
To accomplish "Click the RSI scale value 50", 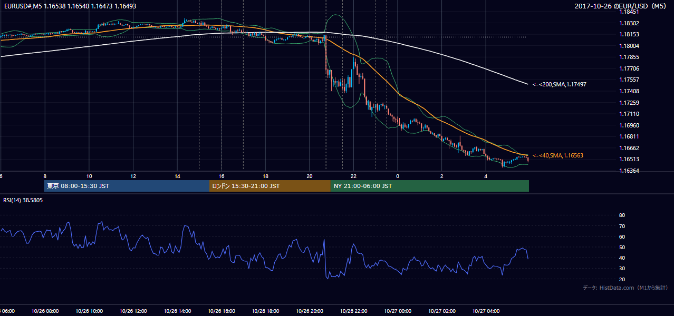I will [622, 247].
